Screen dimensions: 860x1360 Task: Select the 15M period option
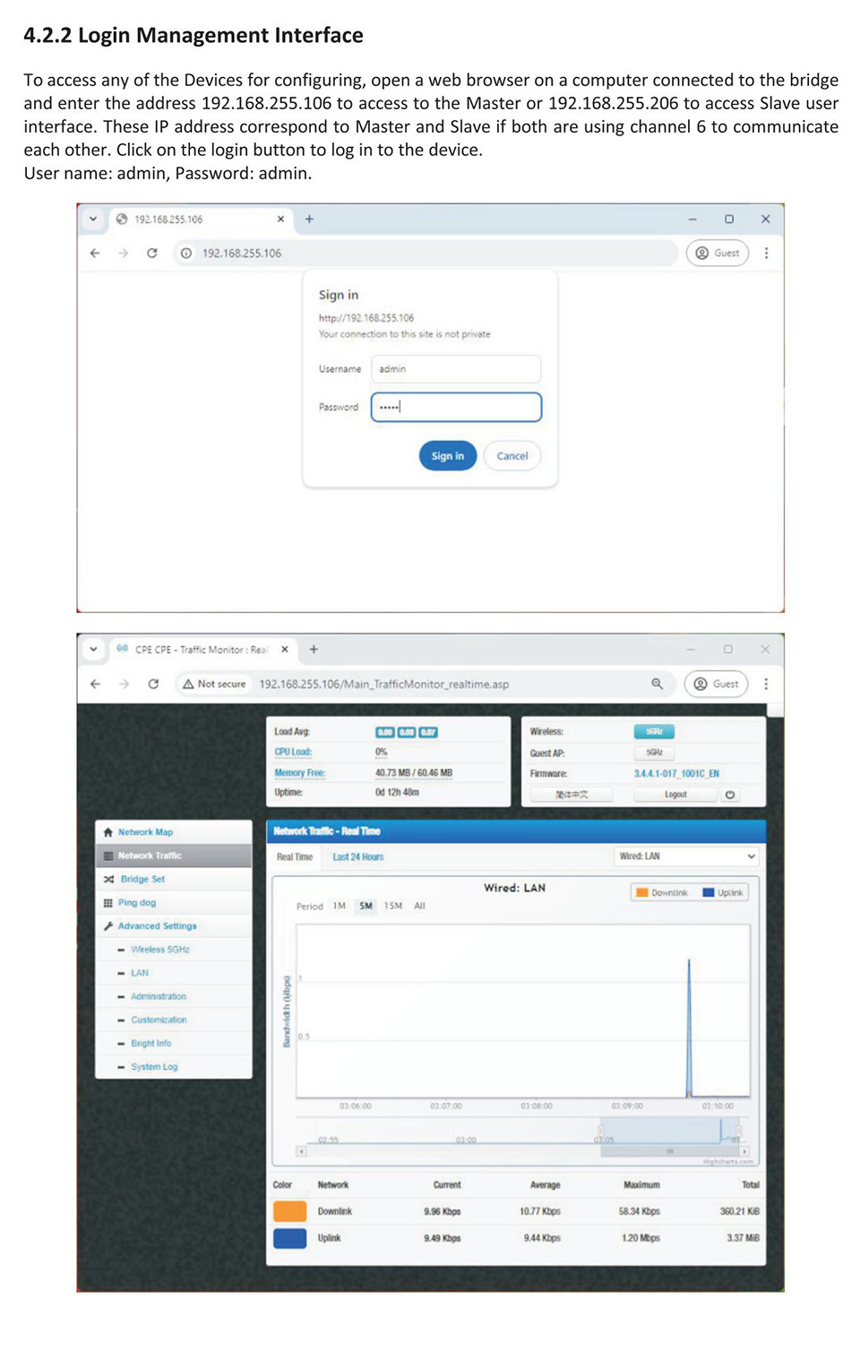click(x=393, y=906)
